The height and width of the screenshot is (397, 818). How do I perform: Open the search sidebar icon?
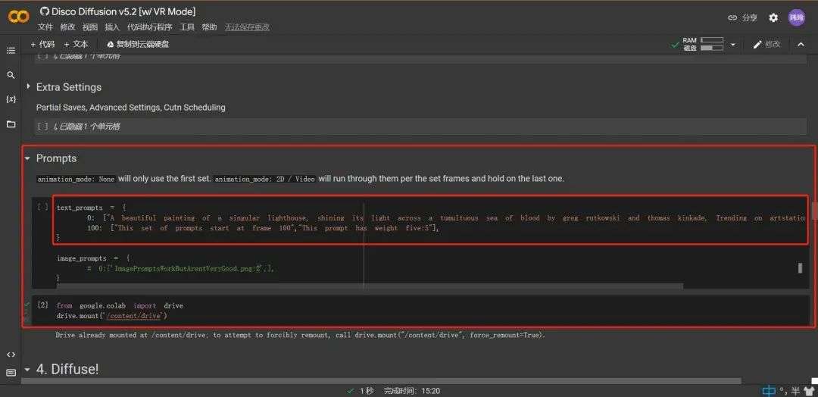(x=11, y=75)
